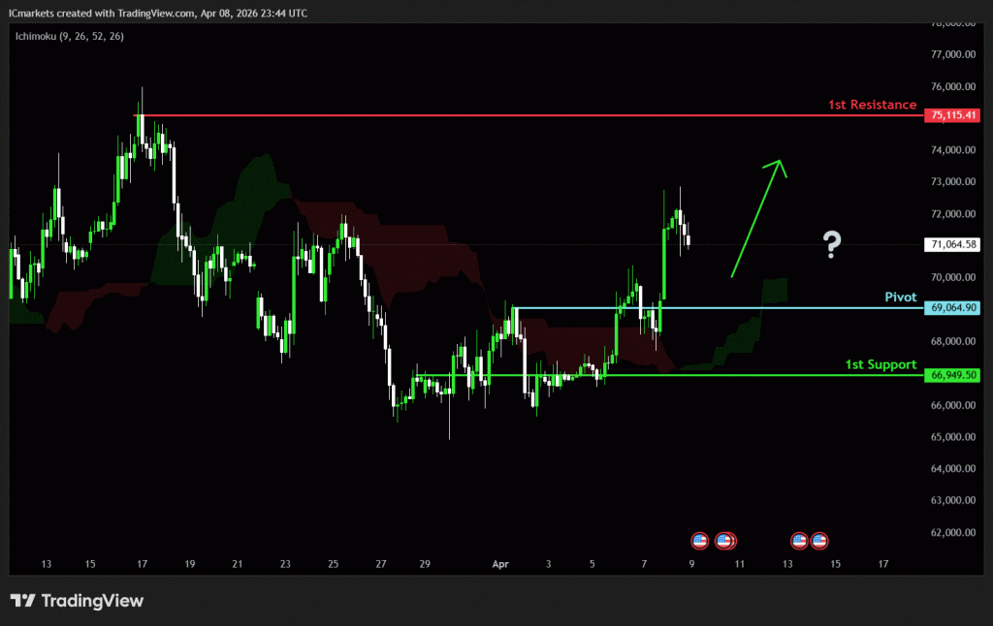Click the 76,000.00 price axis label
The image size is (993, 626).
pos(951,86)
